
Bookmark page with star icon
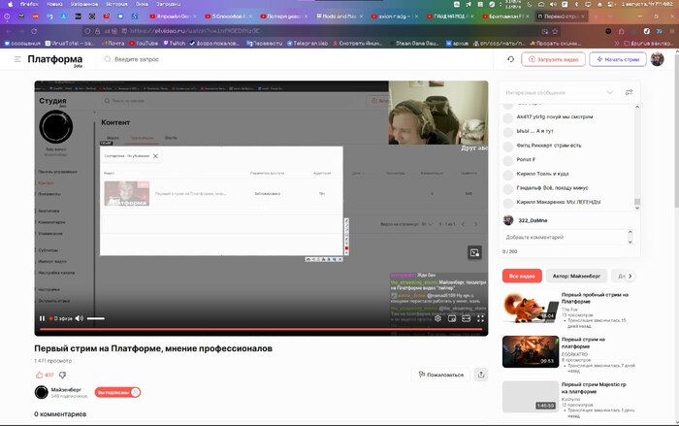[555, 31]
